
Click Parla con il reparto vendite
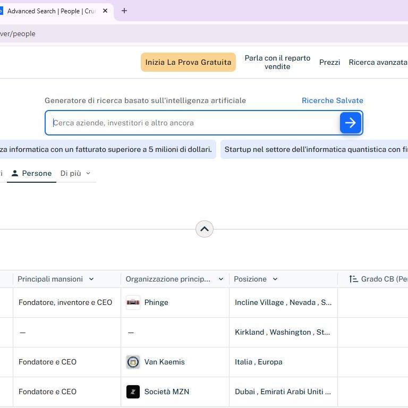click(277, 62)
